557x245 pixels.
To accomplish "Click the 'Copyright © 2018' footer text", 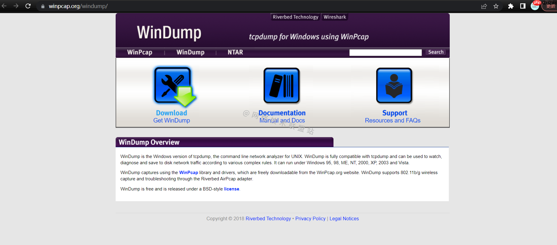I will pyautogui.click(x=225, y=219).
